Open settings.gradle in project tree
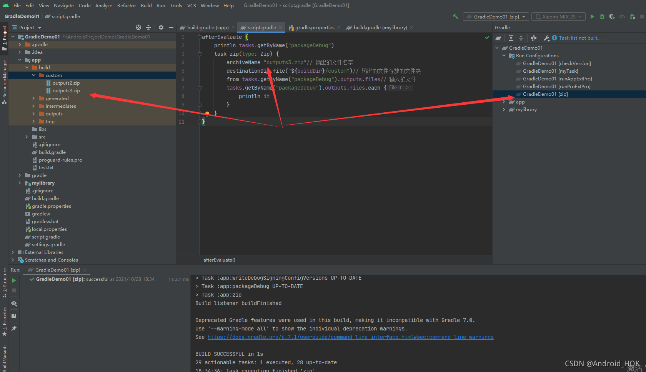Screen dimensions: 646x372 point(48,245)
